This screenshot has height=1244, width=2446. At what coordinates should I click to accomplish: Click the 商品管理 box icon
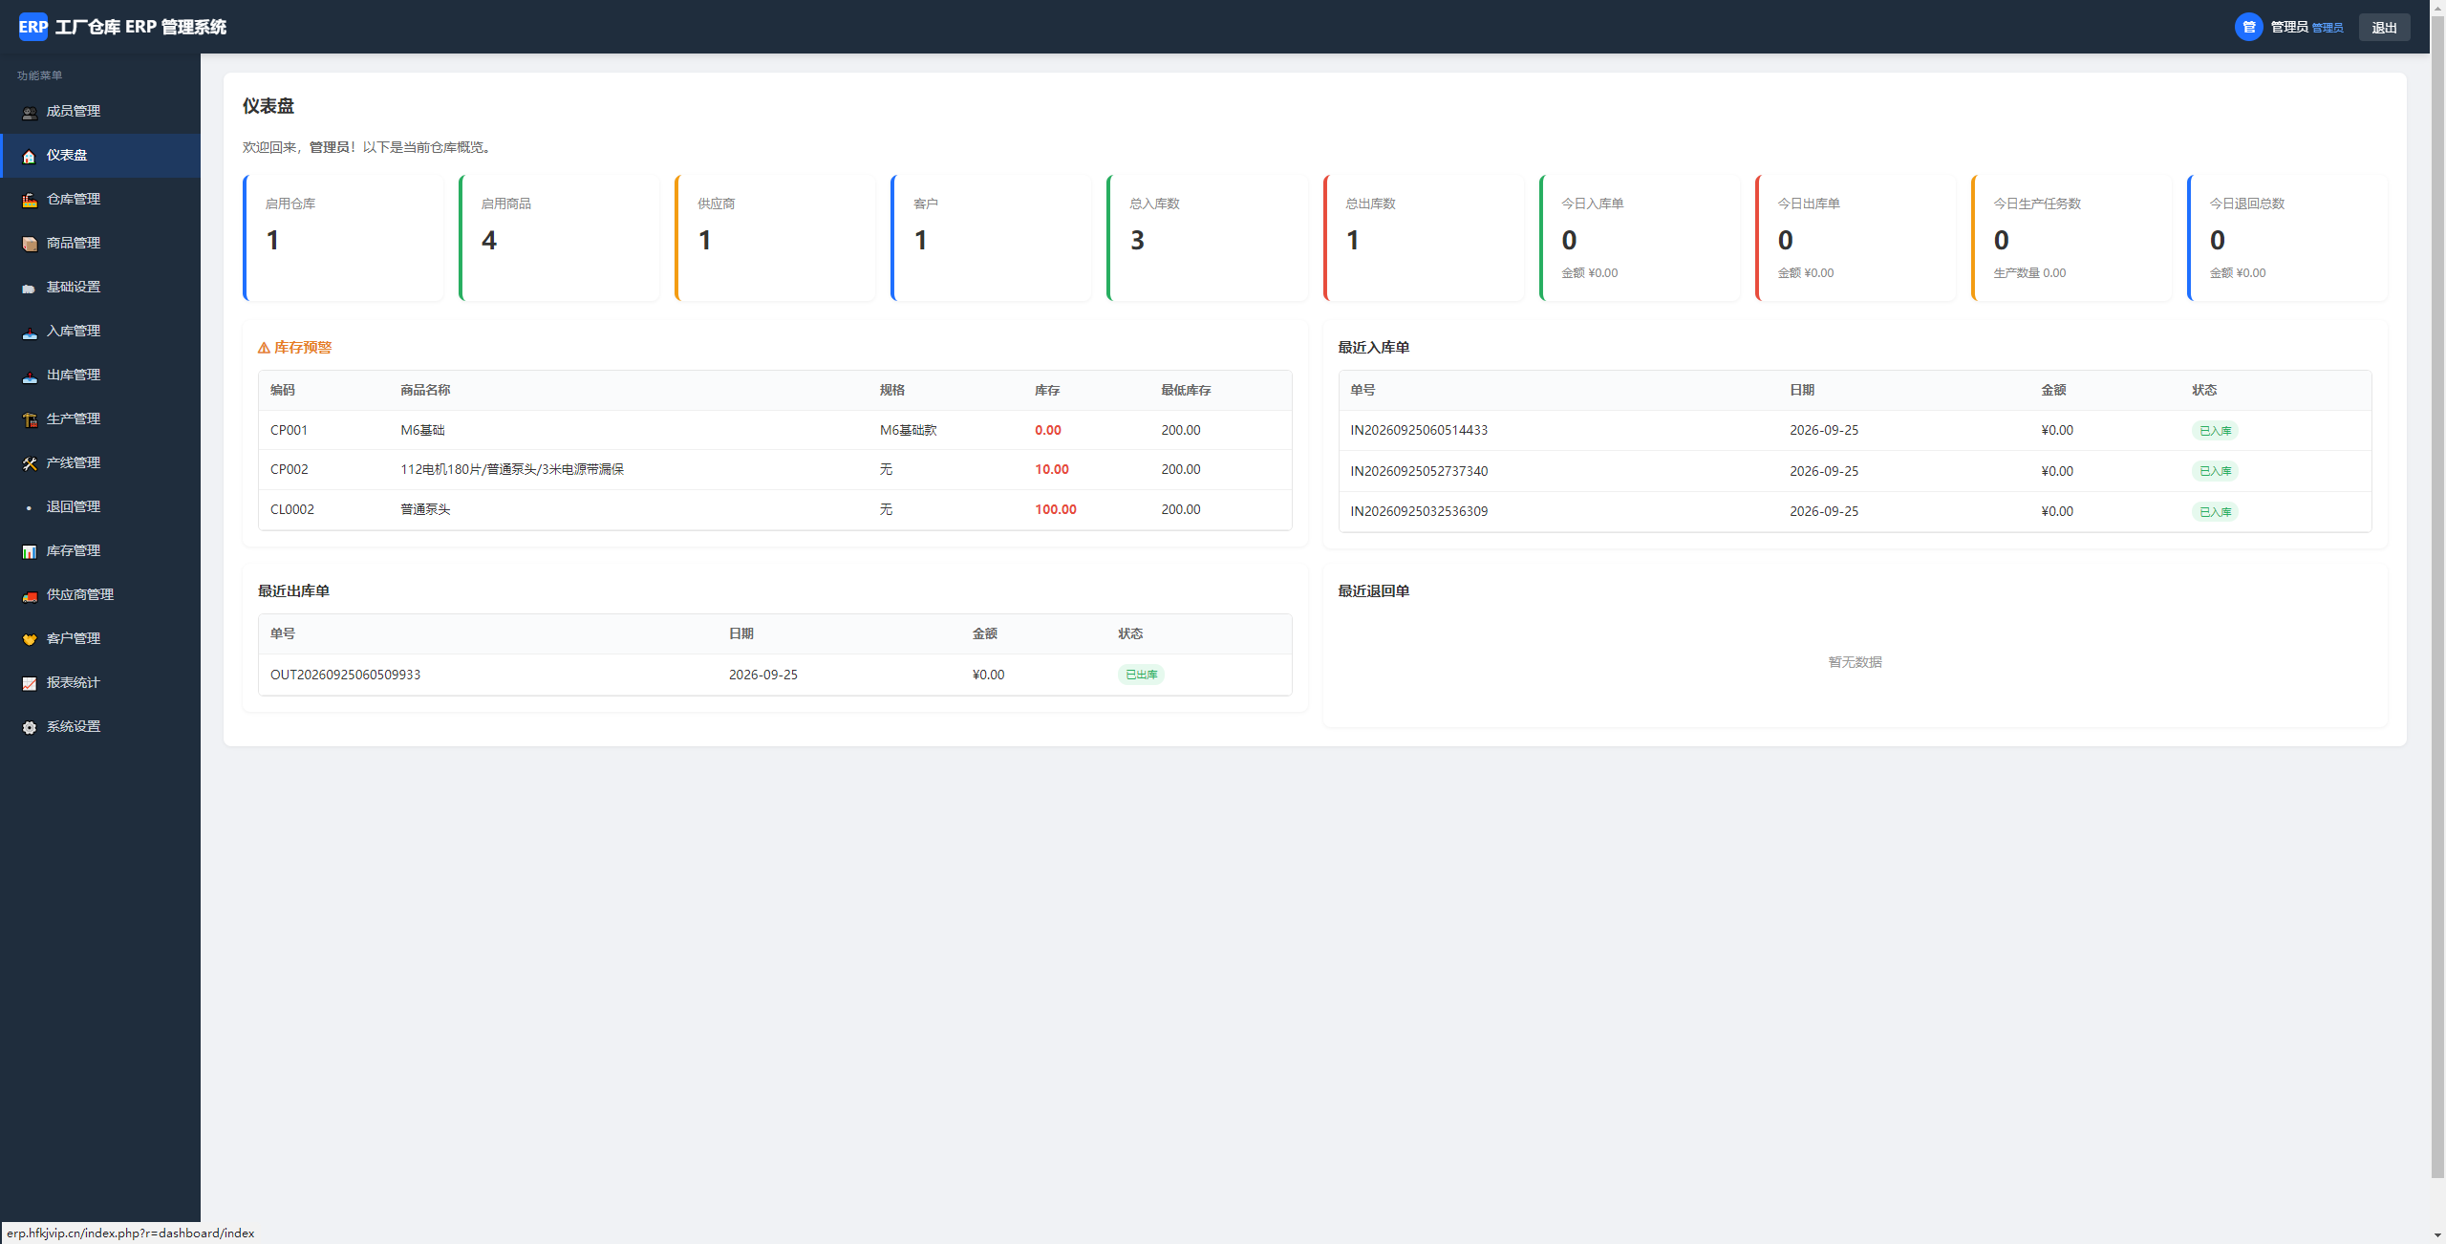[x=30, y=244]
